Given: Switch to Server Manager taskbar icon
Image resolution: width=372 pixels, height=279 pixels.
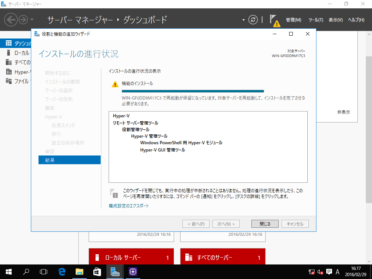Looking at the screenshot, I should (x=115, y=272).
